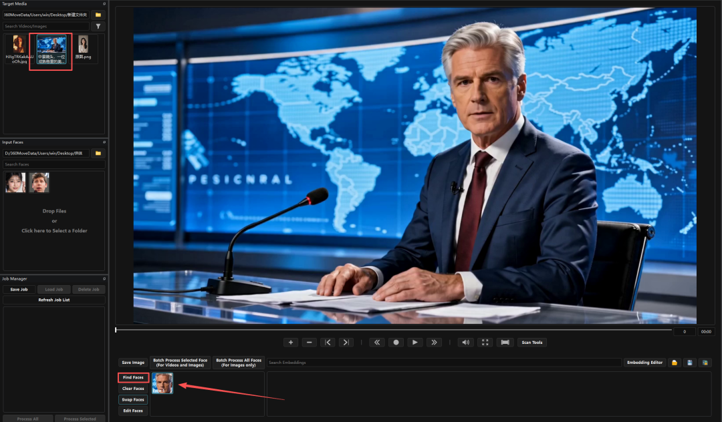Click the frame number box showing 0
The width and height of the screenshot is (722, 422).
point(685,331)
